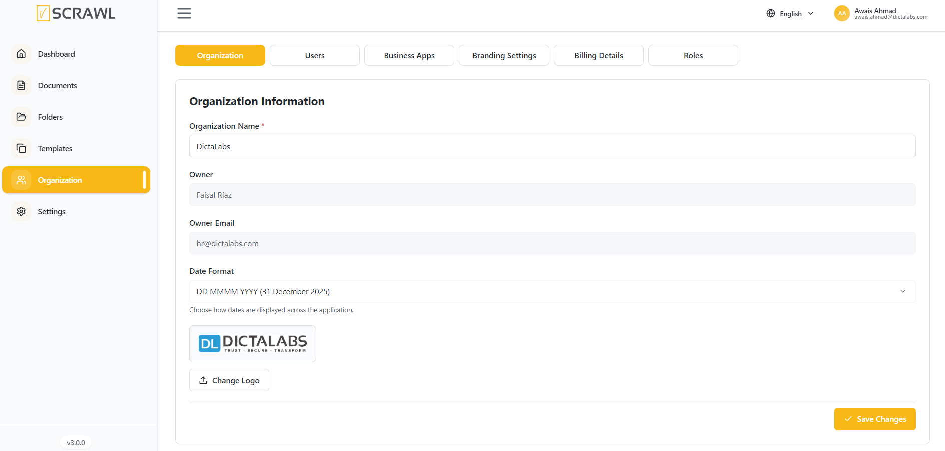Click the Change Logo button

[x=229, y=380]
